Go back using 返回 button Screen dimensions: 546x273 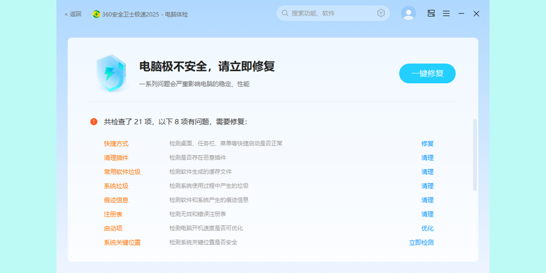(x=73, y=14)
